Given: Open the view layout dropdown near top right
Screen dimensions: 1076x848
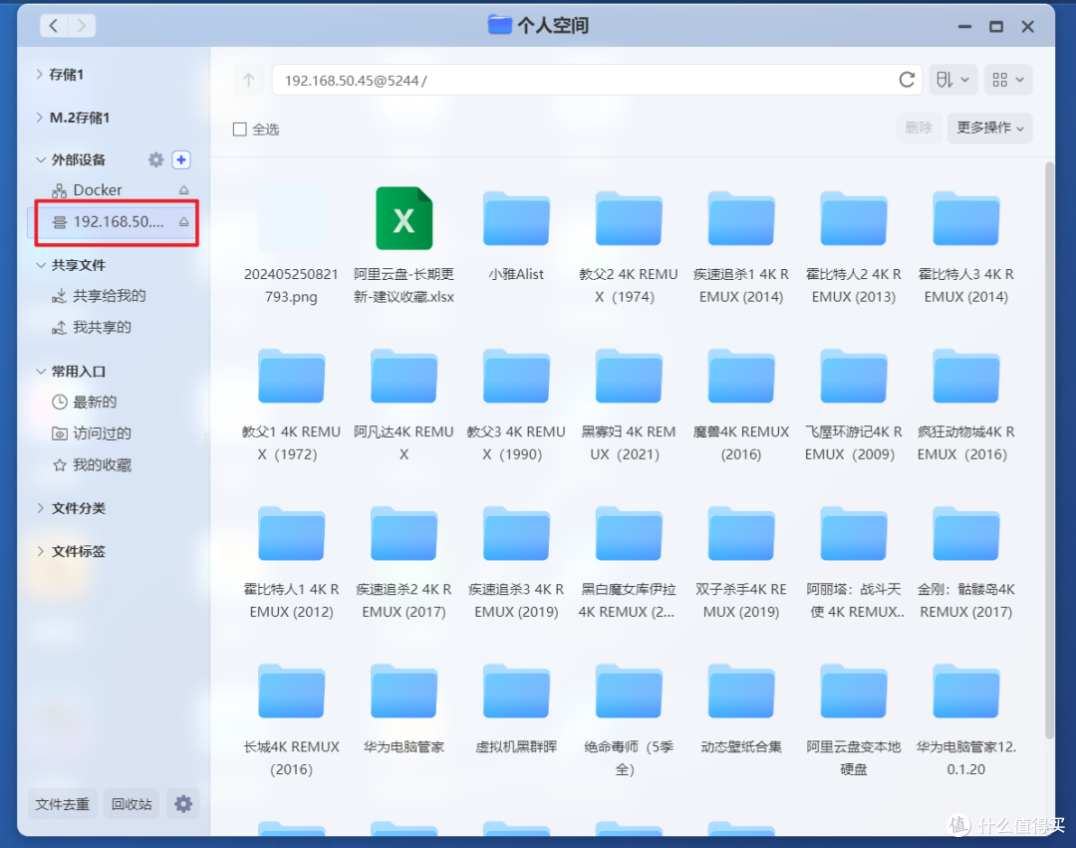Looking at the screenshot, I should point(1008,80).
